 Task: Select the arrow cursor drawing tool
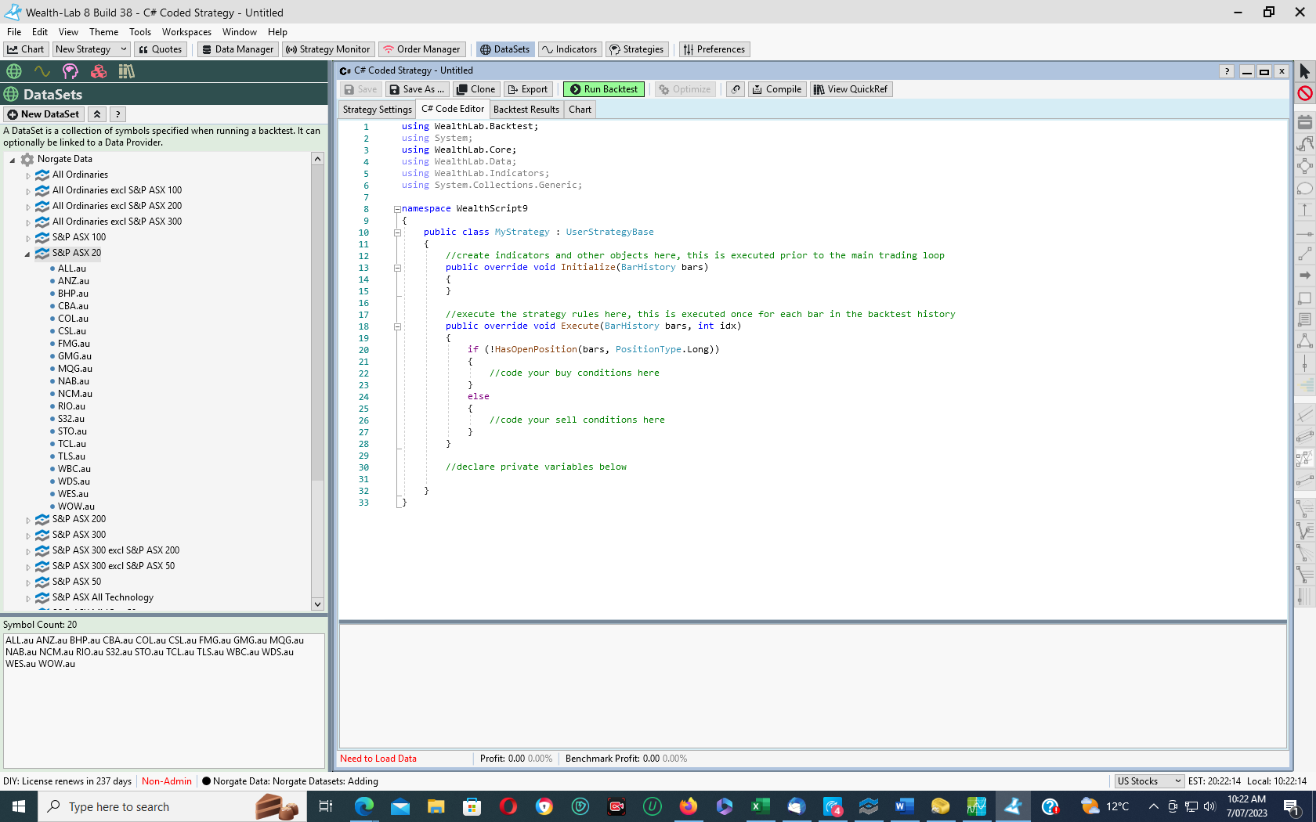[1304, 71]
